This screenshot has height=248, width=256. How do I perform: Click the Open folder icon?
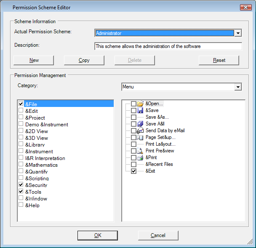[141, 104]
